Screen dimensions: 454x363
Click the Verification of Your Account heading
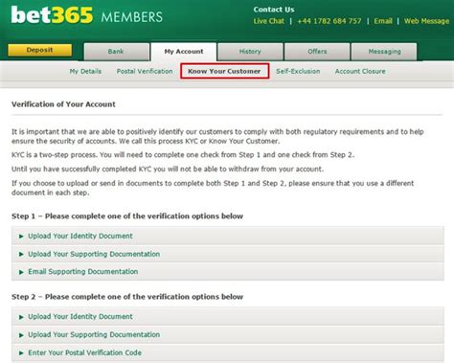63,104
